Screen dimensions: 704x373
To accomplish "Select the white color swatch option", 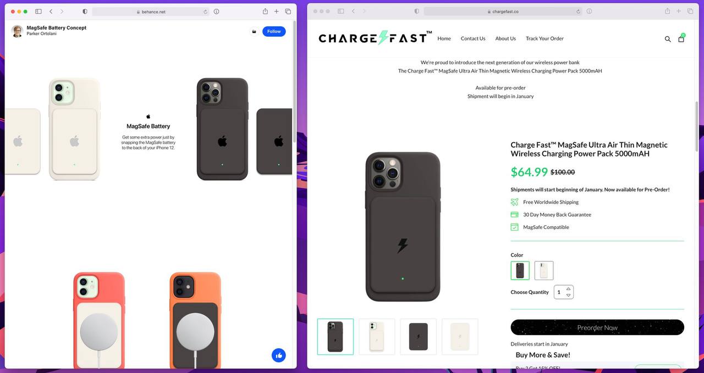I will pyautogui.click(x=544, y=270).
